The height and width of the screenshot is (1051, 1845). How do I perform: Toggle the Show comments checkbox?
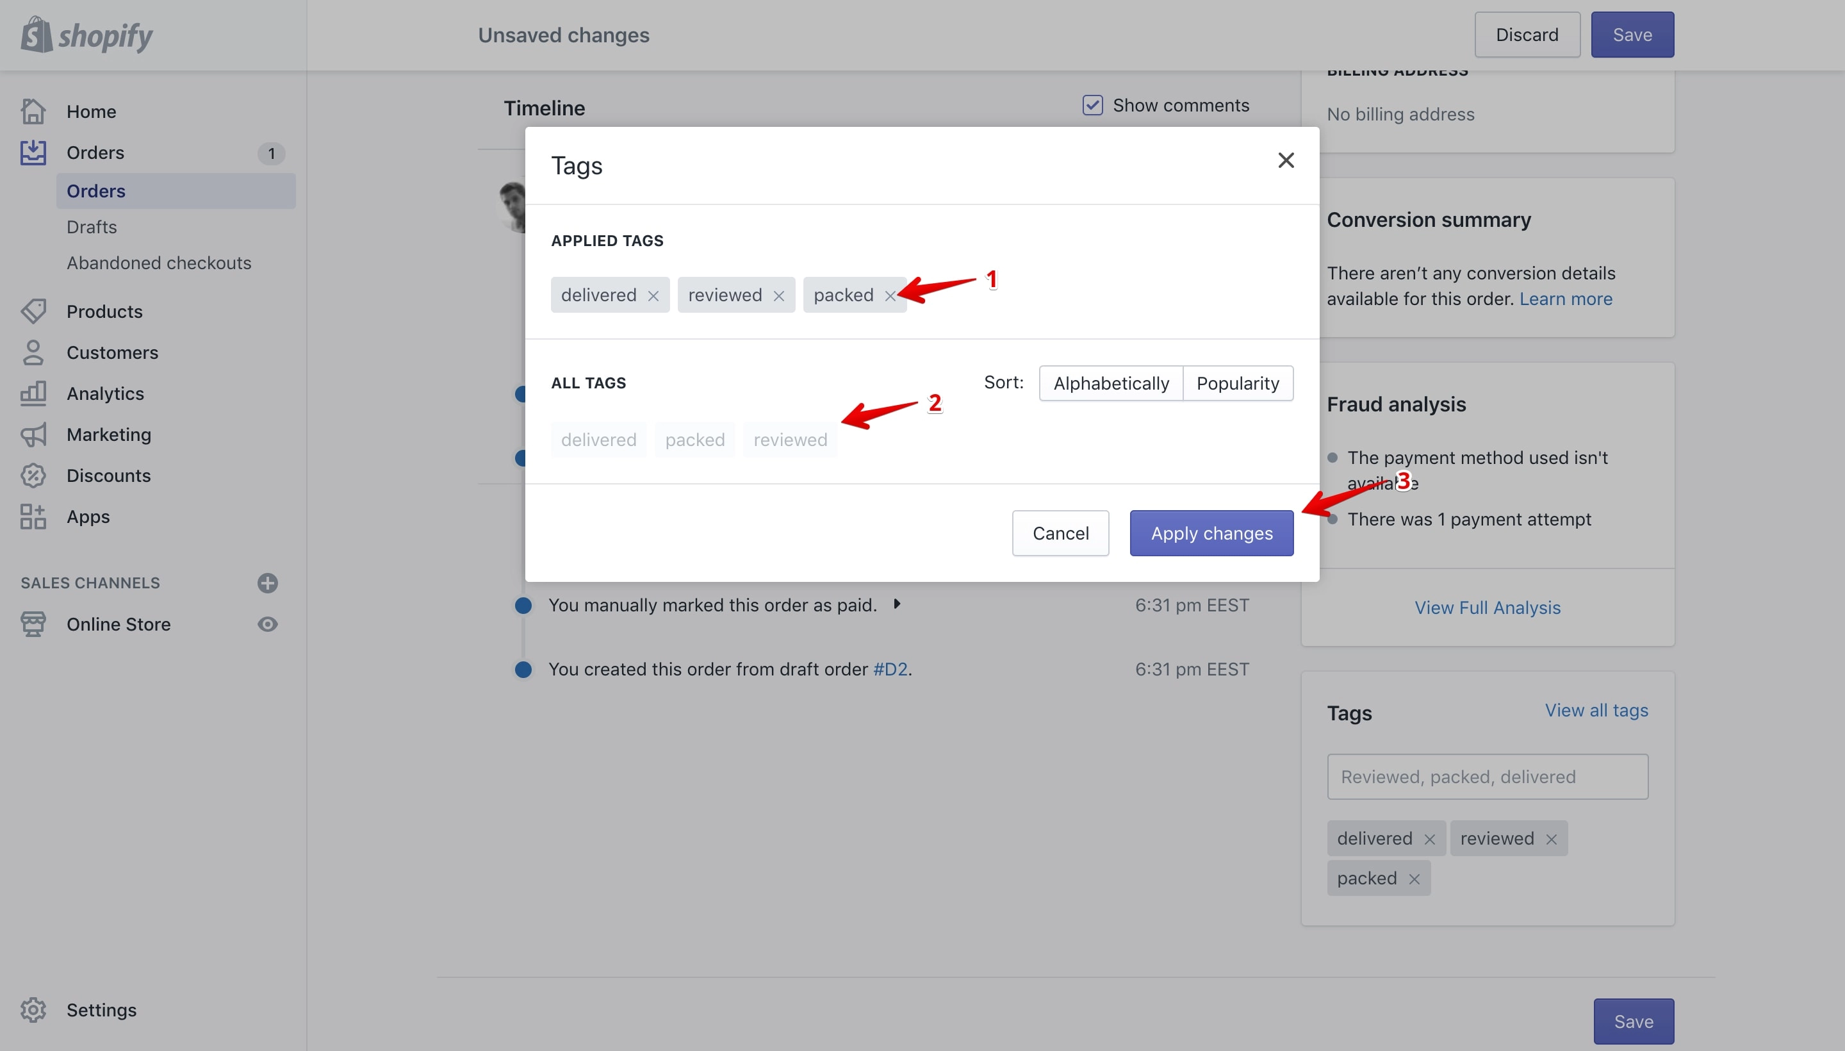coord(1092,105)
